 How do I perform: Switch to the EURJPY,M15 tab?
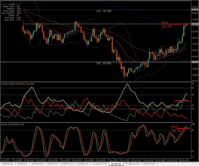point(68,164)
